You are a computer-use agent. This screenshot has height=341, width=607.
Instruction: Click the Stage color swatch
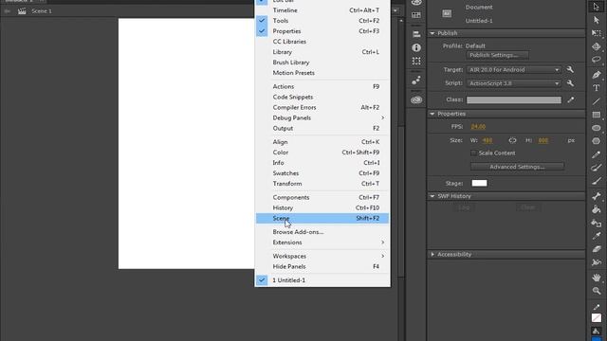click(x=479, y=183)
